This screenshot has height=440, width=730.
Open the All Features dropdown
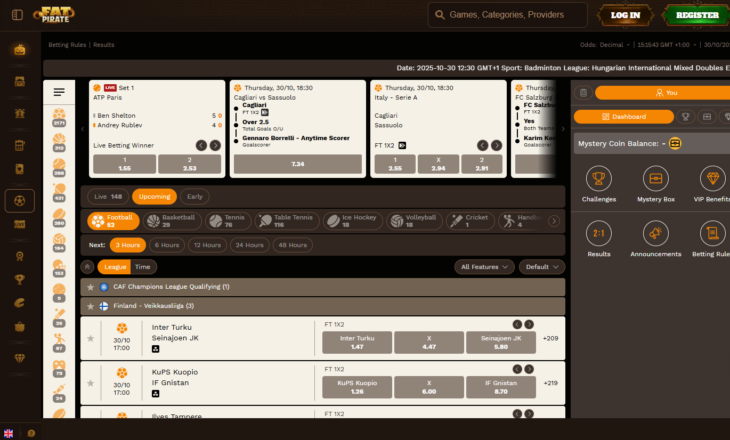pyautogui.click(x=484, y=267)
